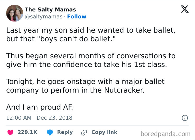The height and width of the screenshot is (140, 195).
Task: Click the sentence starting with Last year my son
Action: 91,30
